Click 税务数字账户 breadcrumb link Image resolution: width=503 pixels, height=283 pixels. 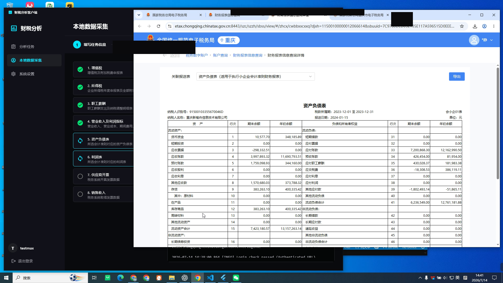[197, 55]
